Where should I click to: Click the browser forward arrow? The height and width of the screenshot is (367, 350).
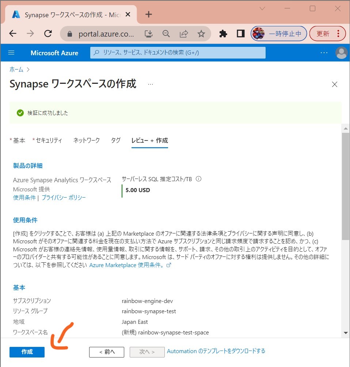pos(30,34)
